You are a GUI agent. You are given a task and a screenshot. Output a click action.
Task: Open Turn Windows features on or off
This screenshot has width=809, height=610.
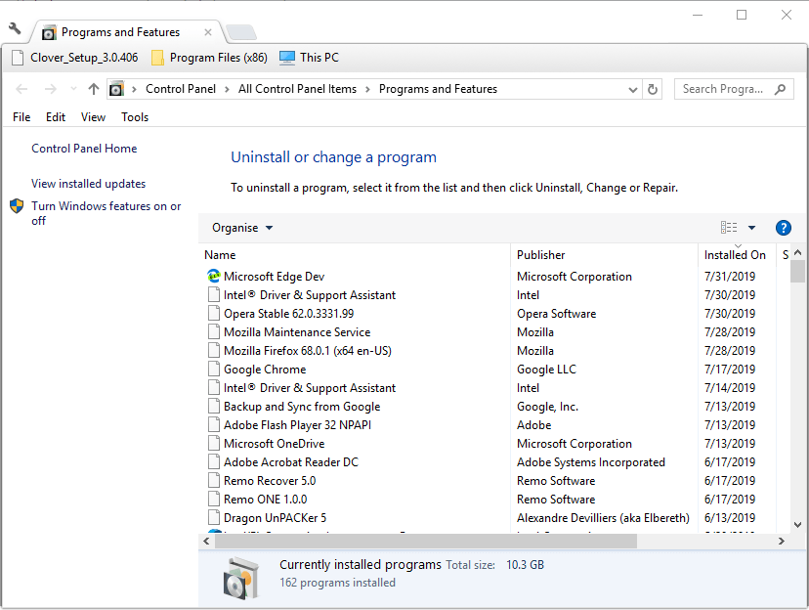(106, 213)
